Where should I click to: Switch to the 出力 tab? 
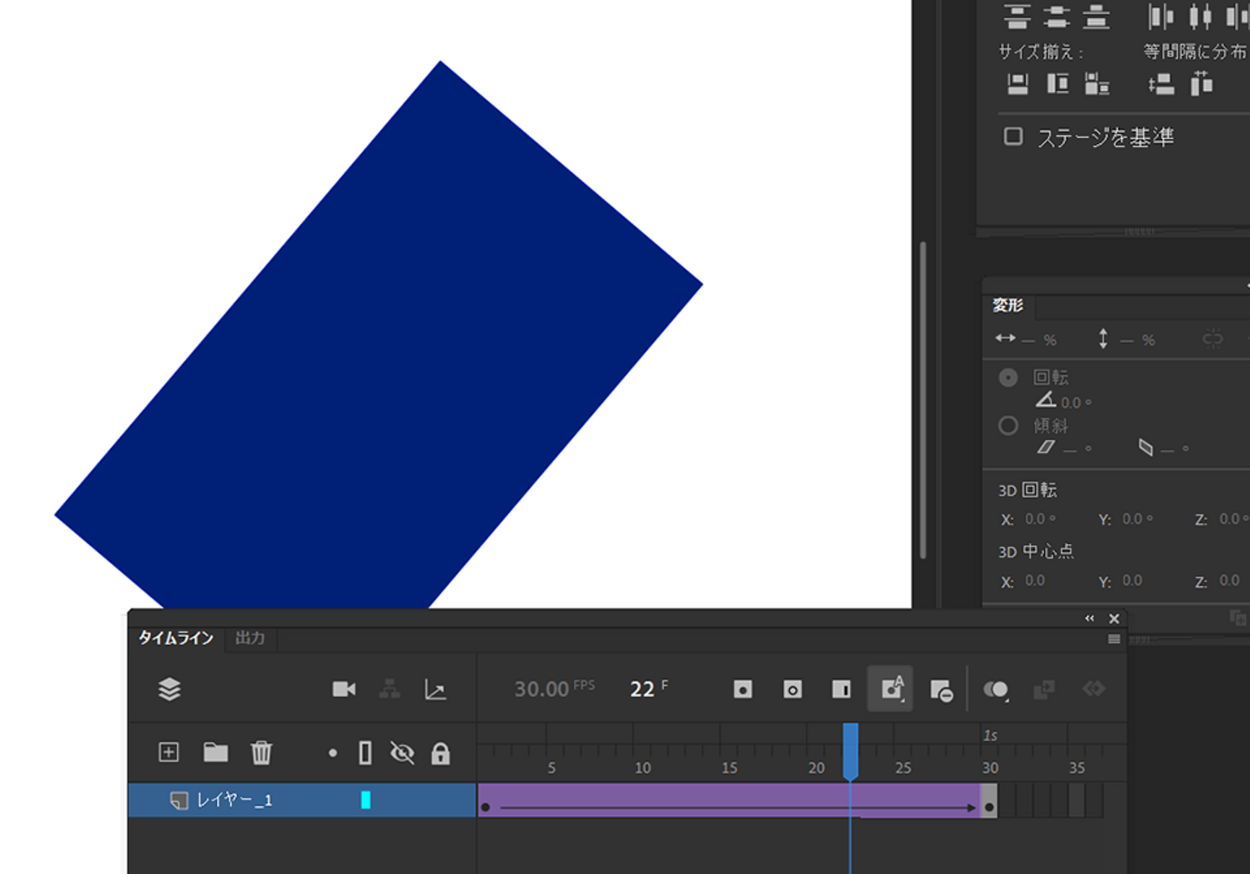250,638
